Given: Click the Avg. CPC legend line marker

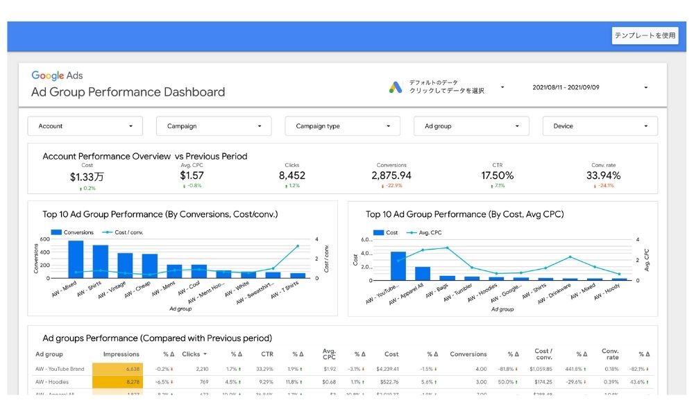Looking at the screenshot, I should (x=411, y=232).
